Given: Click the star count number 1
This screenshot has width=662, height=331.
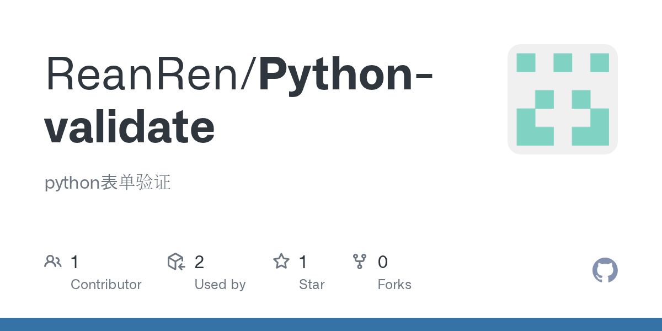Looking at the screenshot, I should (303, 262).
